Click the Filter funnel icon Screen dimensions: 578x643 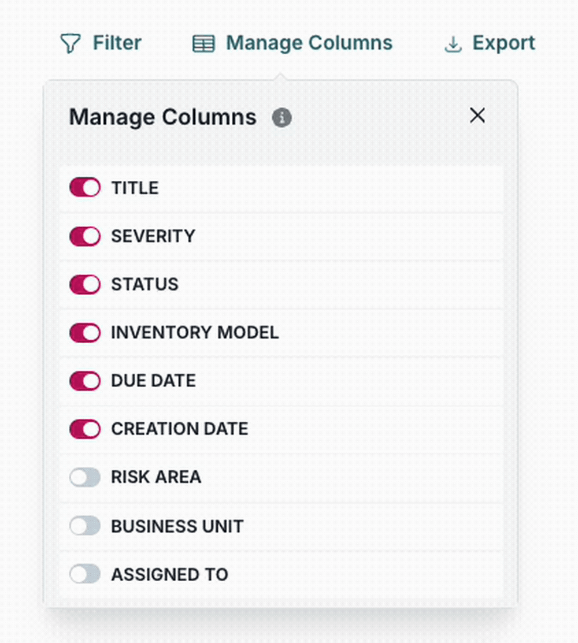[x=69, y=42]
